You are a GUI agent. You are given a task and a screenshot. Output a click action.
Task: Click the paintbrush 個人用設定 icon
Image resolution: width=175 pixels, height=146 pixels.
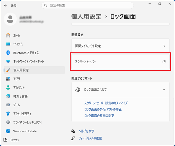point(8,70)
